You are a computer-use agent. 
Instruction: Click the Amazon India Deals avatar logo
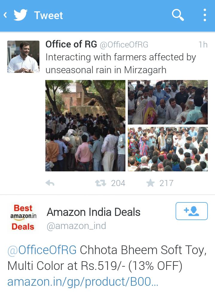pos(23,217)
